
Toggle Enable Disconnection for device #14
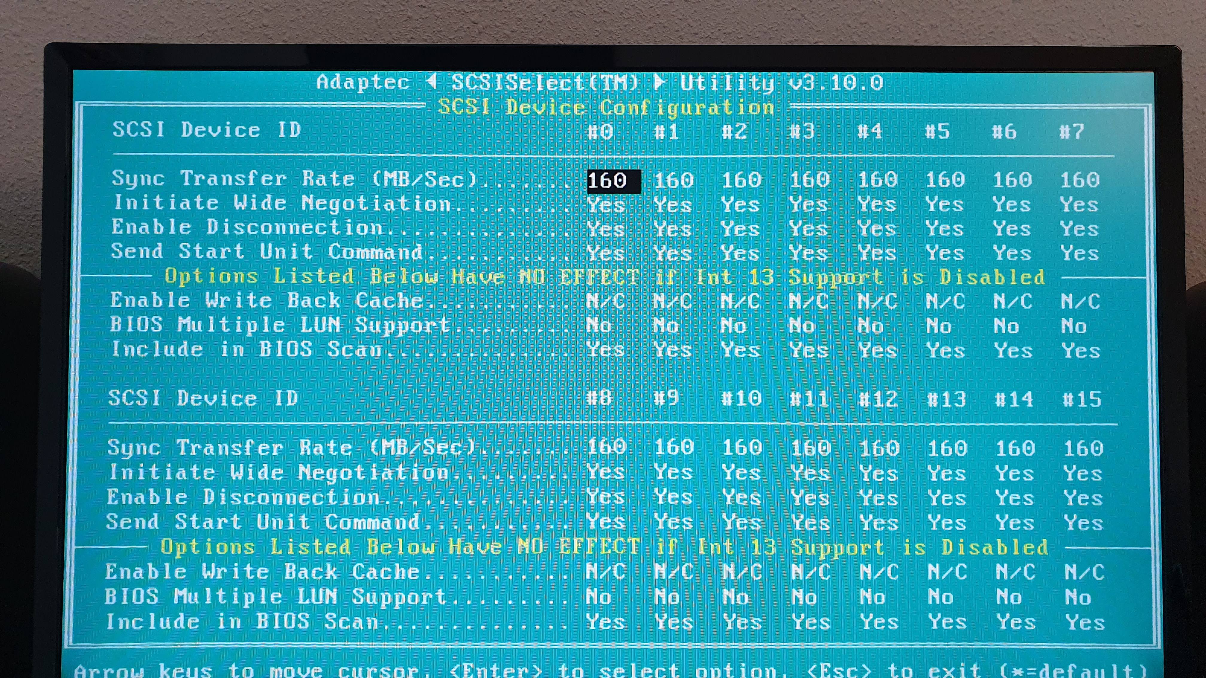[1015, 498]
